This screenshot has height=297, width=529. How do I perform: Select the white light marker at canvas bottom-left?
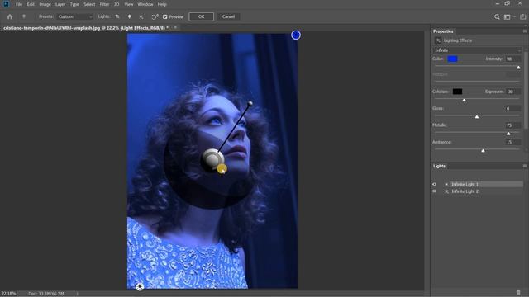140,287
